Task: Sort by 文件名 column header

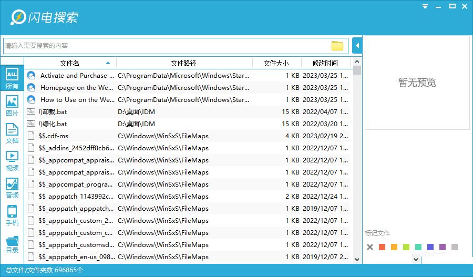Action: [x=69, y=63]
